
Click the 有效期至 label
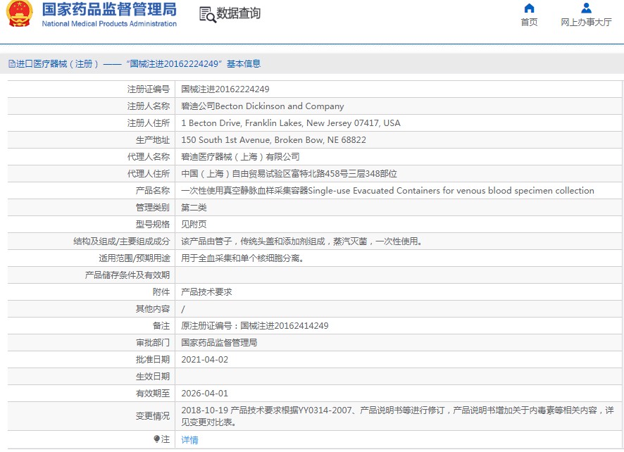pyautogui.click(x=153, y=394)
